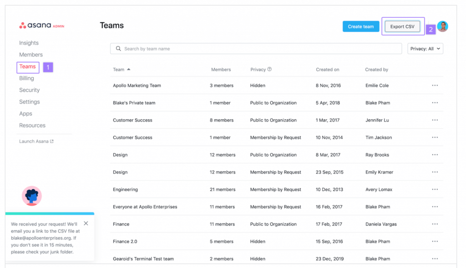Select the Engineering team name
Screen dimensions: 466x268
coord(126,189)
